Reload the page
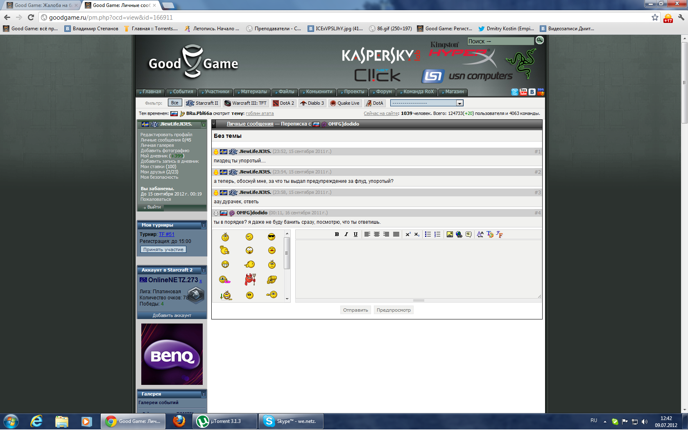The image size is (688, 436). coord(31,18)
